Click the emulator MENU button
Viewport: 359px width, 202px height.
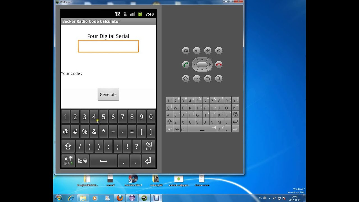pos(197,79)
